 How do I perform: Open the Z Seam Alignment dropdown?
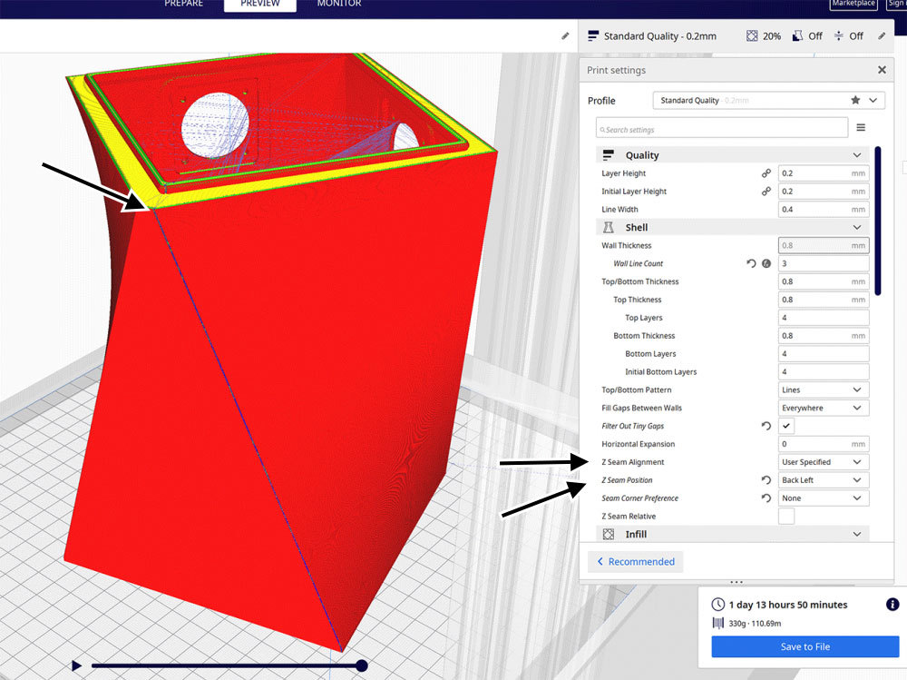tap(824, 462)
